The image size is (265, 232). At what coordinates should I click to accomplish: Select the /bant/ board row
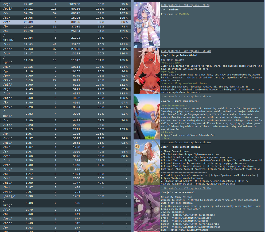point(65,114)
